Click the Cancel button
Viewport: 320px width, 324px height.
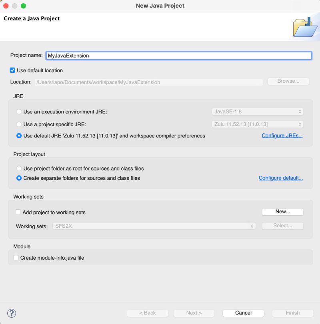[243, 313]
